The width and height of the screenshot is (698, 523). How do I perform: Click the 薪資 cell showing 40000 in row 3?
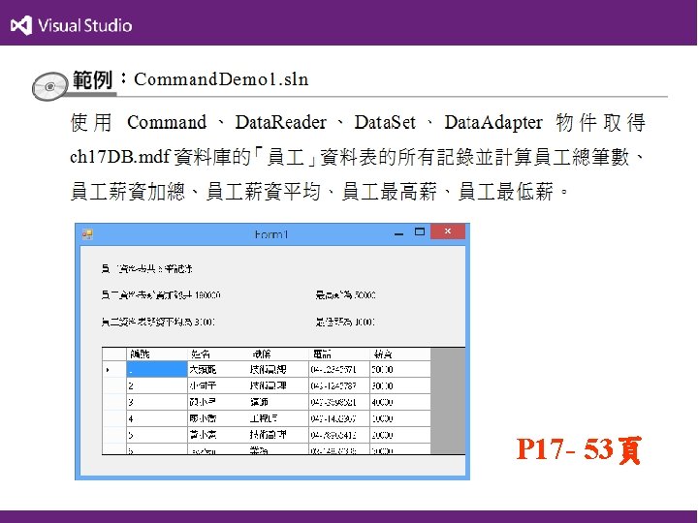click(x=399, y=402)
